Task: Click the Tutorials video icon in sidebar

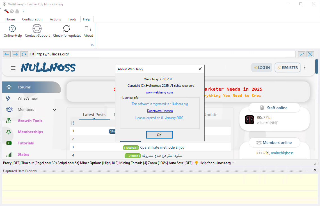Action: pos(9,143)
